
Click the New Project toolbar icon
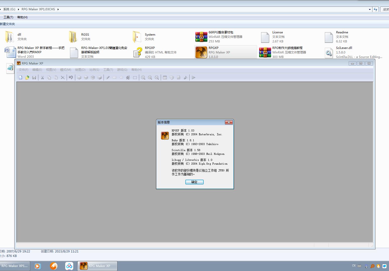pos(21,78)
